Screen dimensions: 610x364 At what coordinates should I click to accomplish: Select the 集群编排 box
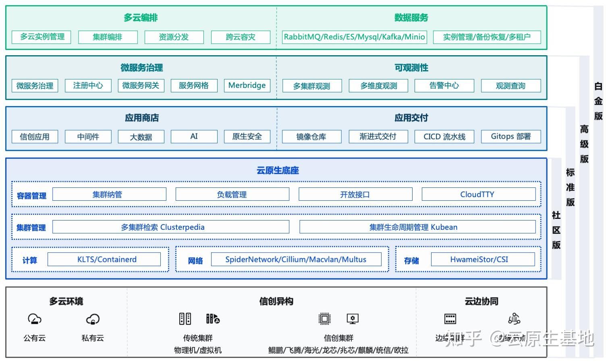[x=108, y=37]
